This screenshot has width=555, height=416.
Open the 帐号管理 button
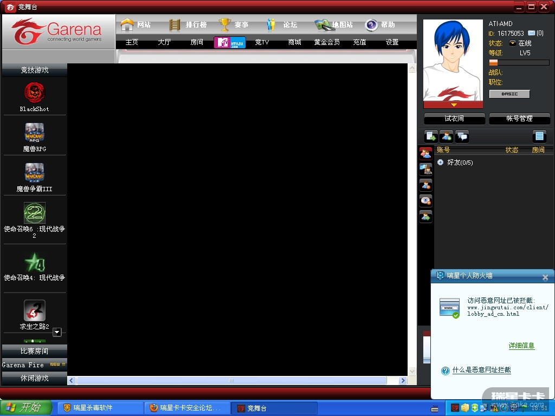(520, 119)
